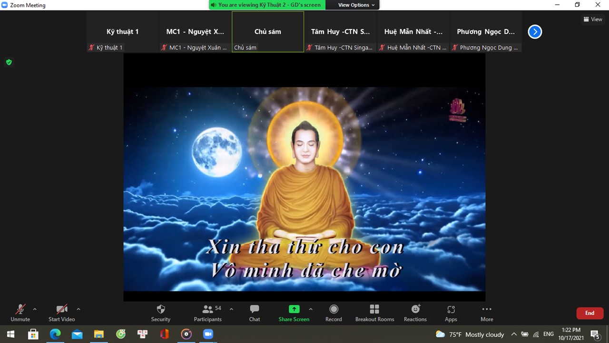
Task: Click the Zoom icon in the title bar
Action: (5, 5)
